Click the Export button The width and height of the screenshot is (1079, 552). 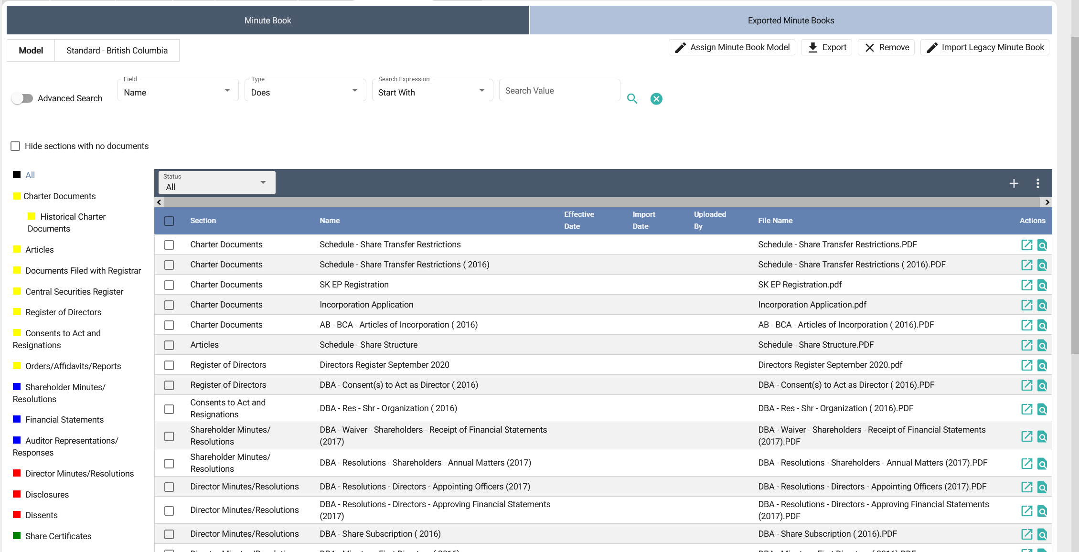pyautogui.click(x=826, y=47)
